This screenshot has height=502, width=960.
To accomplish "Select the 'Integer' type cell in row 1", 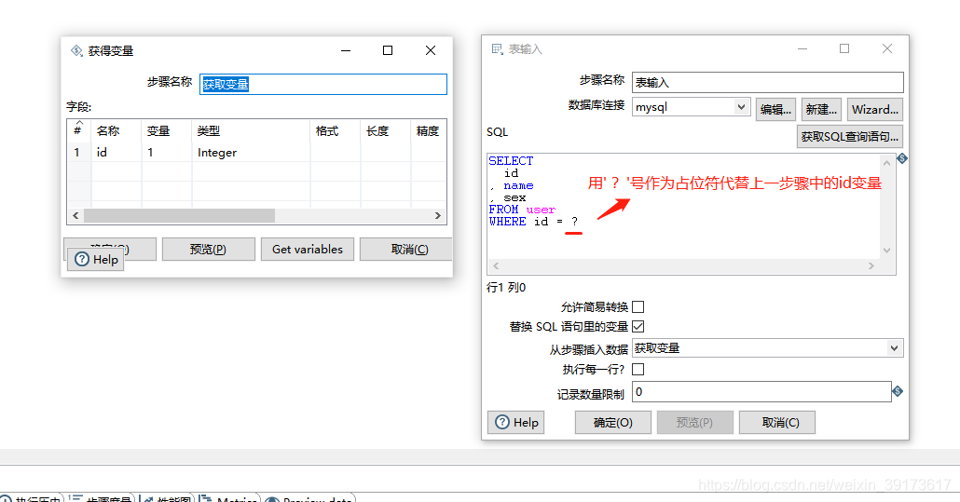I will [x=251, y=152].
